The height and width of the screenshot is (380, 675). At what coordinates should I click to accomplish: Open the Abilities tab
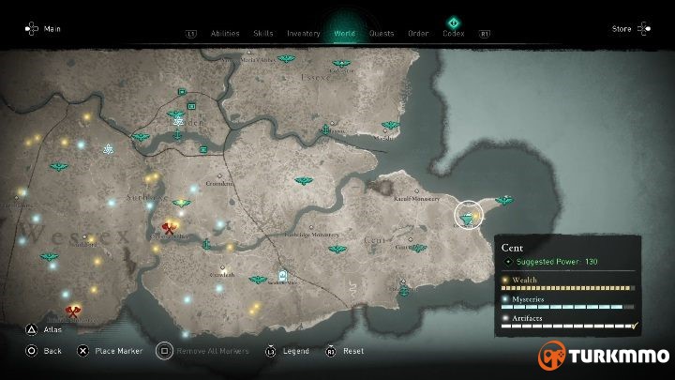pyautogui.click(x=225, y=33)
